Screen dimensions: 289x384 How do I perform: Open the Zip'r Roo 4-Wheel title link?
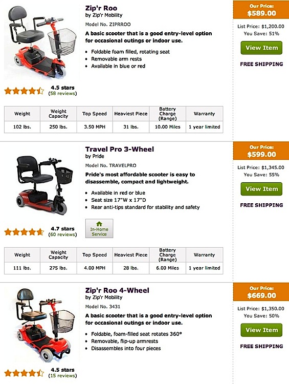tap(117, 290)
